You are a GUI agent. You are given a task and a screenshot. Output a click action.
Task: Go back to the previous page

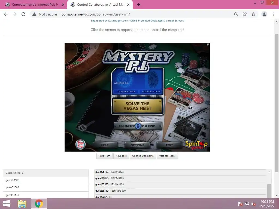tap(6, 14)
